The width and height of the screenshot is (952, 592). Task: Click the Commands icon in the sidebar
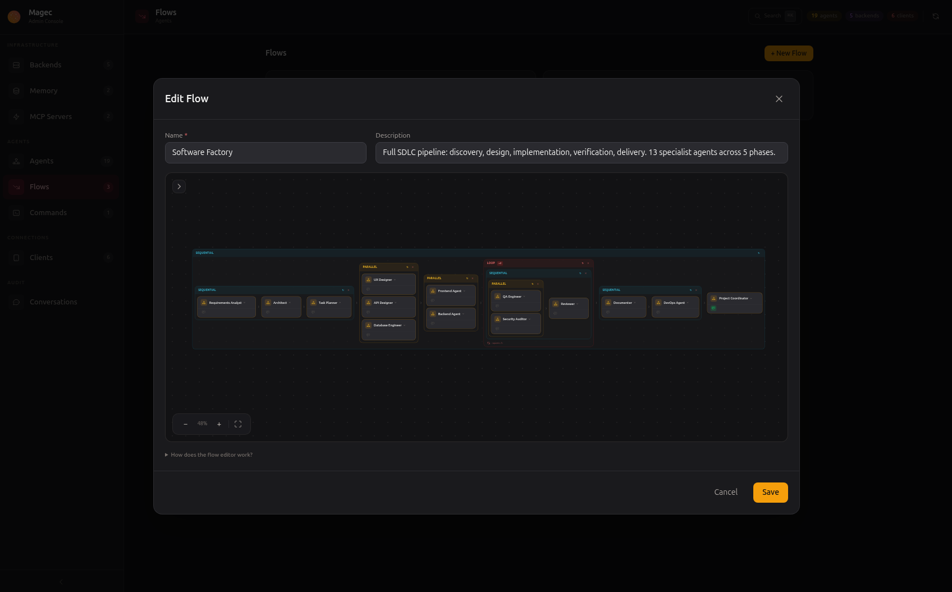pos(16,212)
